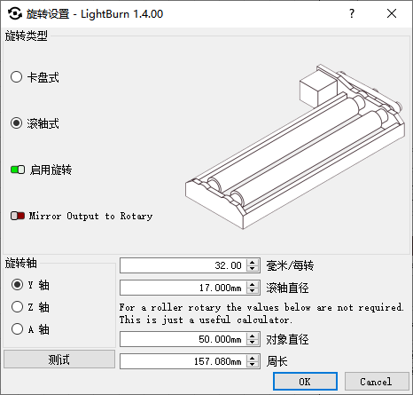Decrease 周长 value with down arrow
413x395 pixels.
252,365
